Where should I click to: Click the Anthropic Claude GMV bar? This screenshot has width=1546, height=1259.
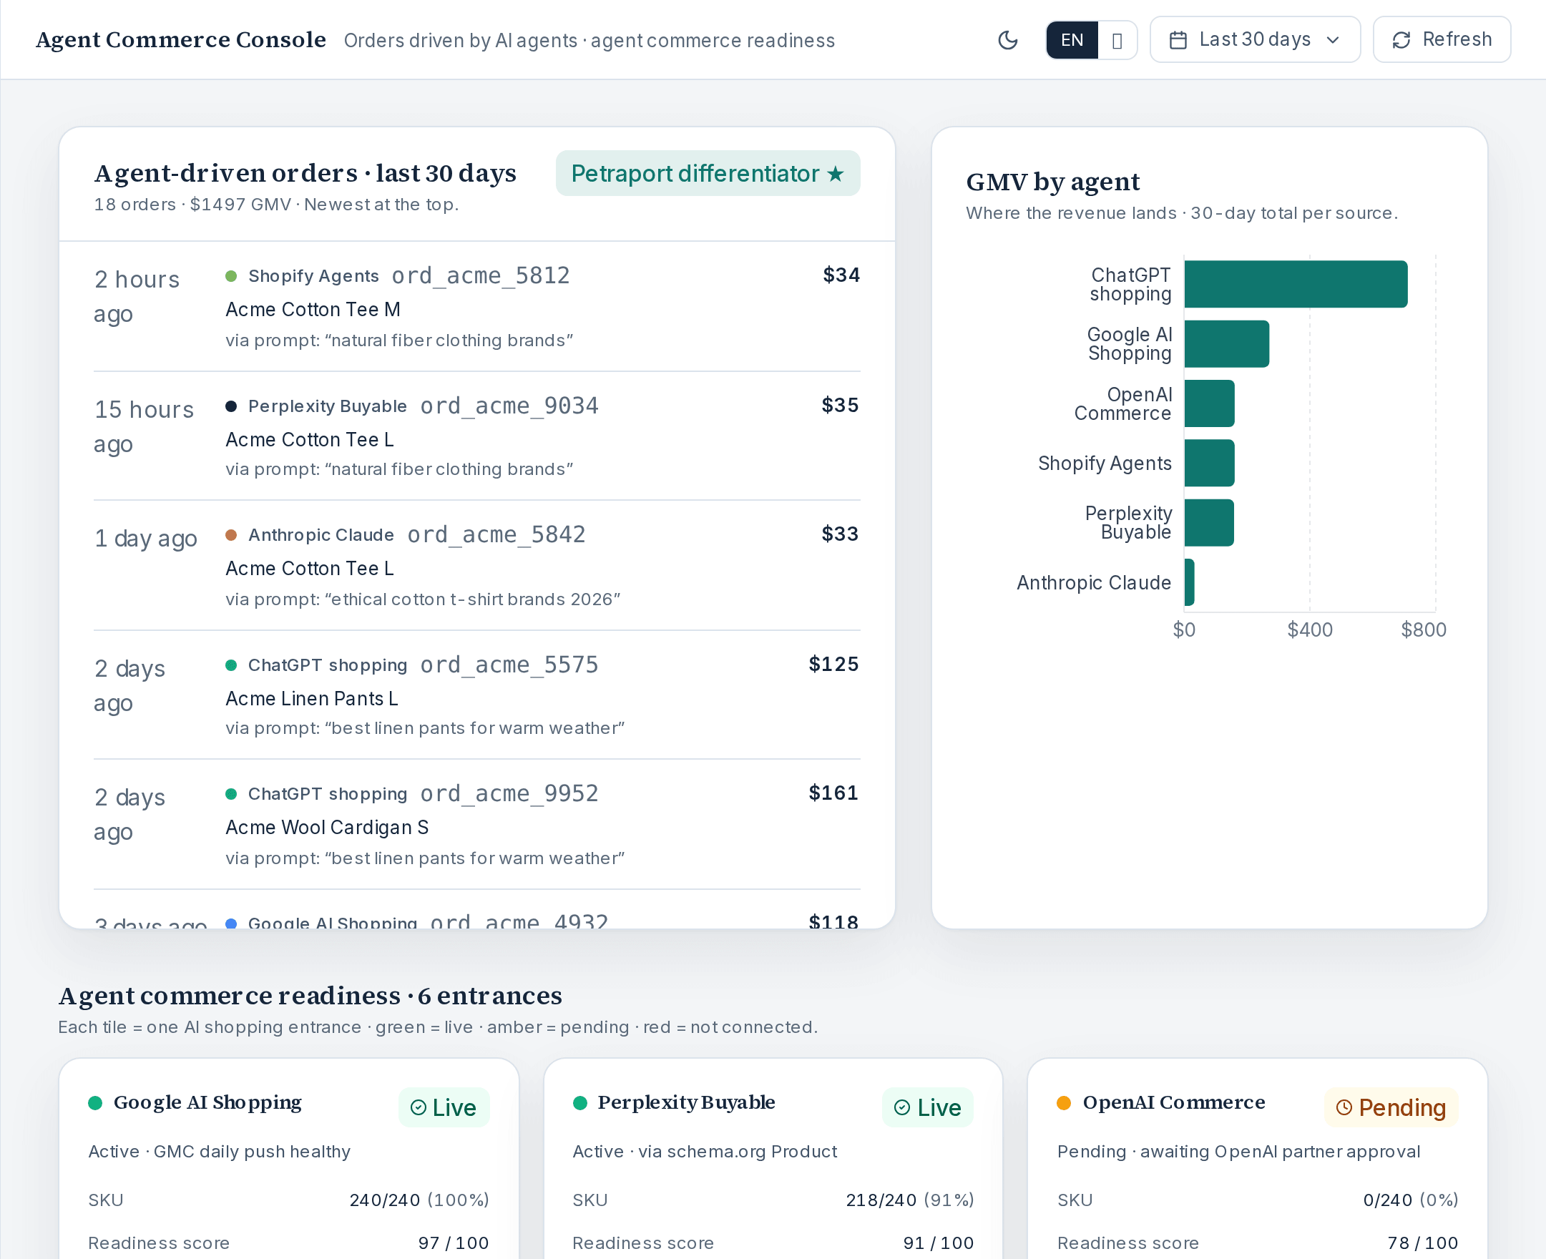[x=1189, y=582]
